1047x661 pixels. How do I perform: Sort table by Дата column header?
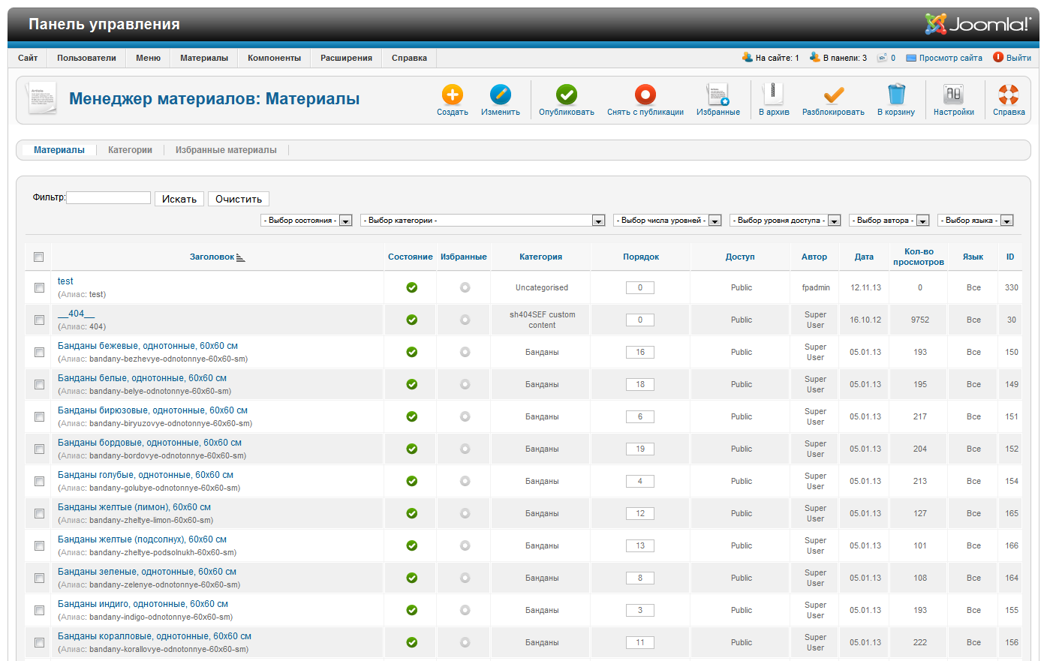click(864, 257)
